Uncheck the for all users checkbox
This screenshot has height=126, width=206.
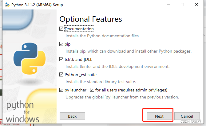[x=92, y=90]
